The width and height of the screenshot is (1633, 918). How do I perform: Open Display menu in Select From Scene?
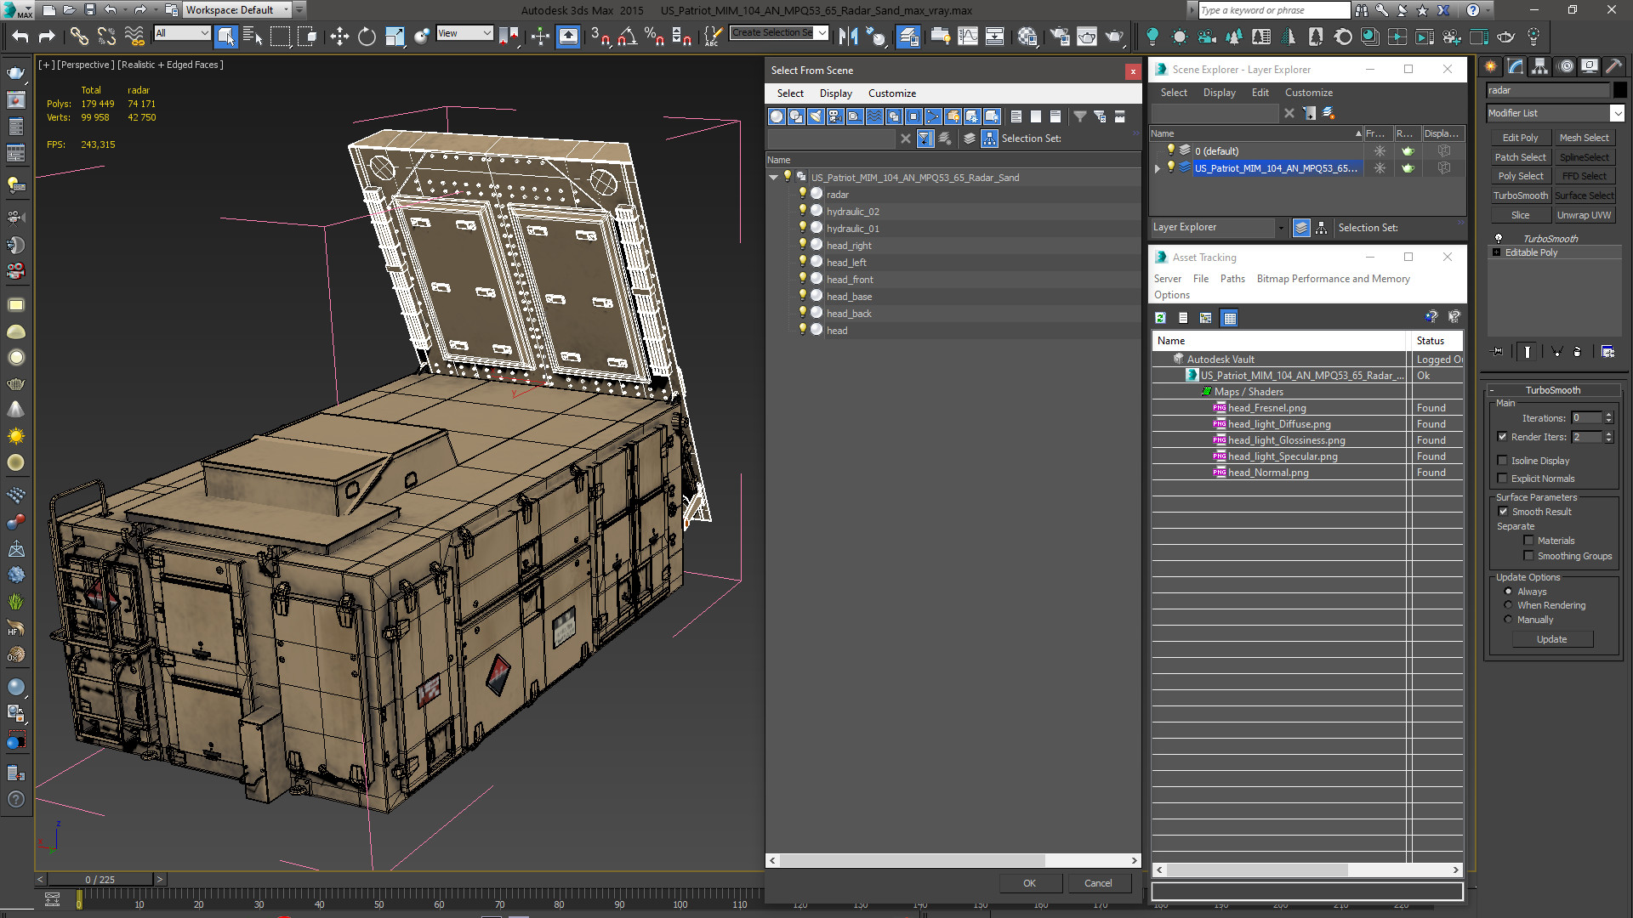point(835,93)
